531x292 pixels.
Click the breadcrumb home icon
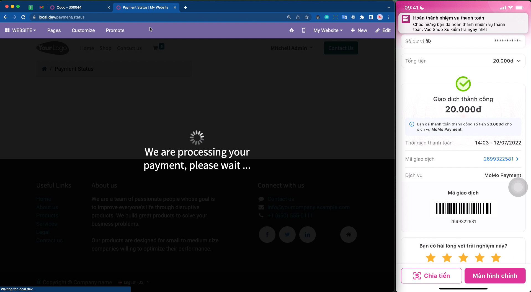pyautogui.click(x=44, y=69)
